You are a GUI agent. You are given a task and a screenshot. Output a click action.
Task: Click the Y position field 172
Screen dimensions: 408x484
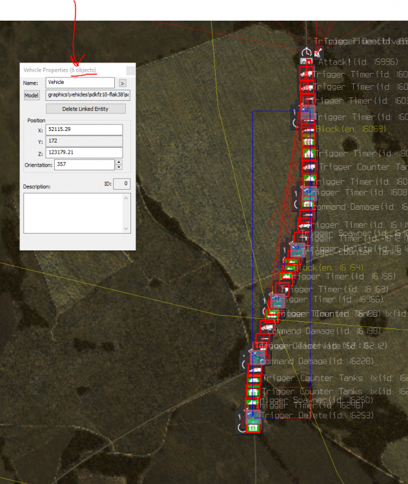click(84, 141)
